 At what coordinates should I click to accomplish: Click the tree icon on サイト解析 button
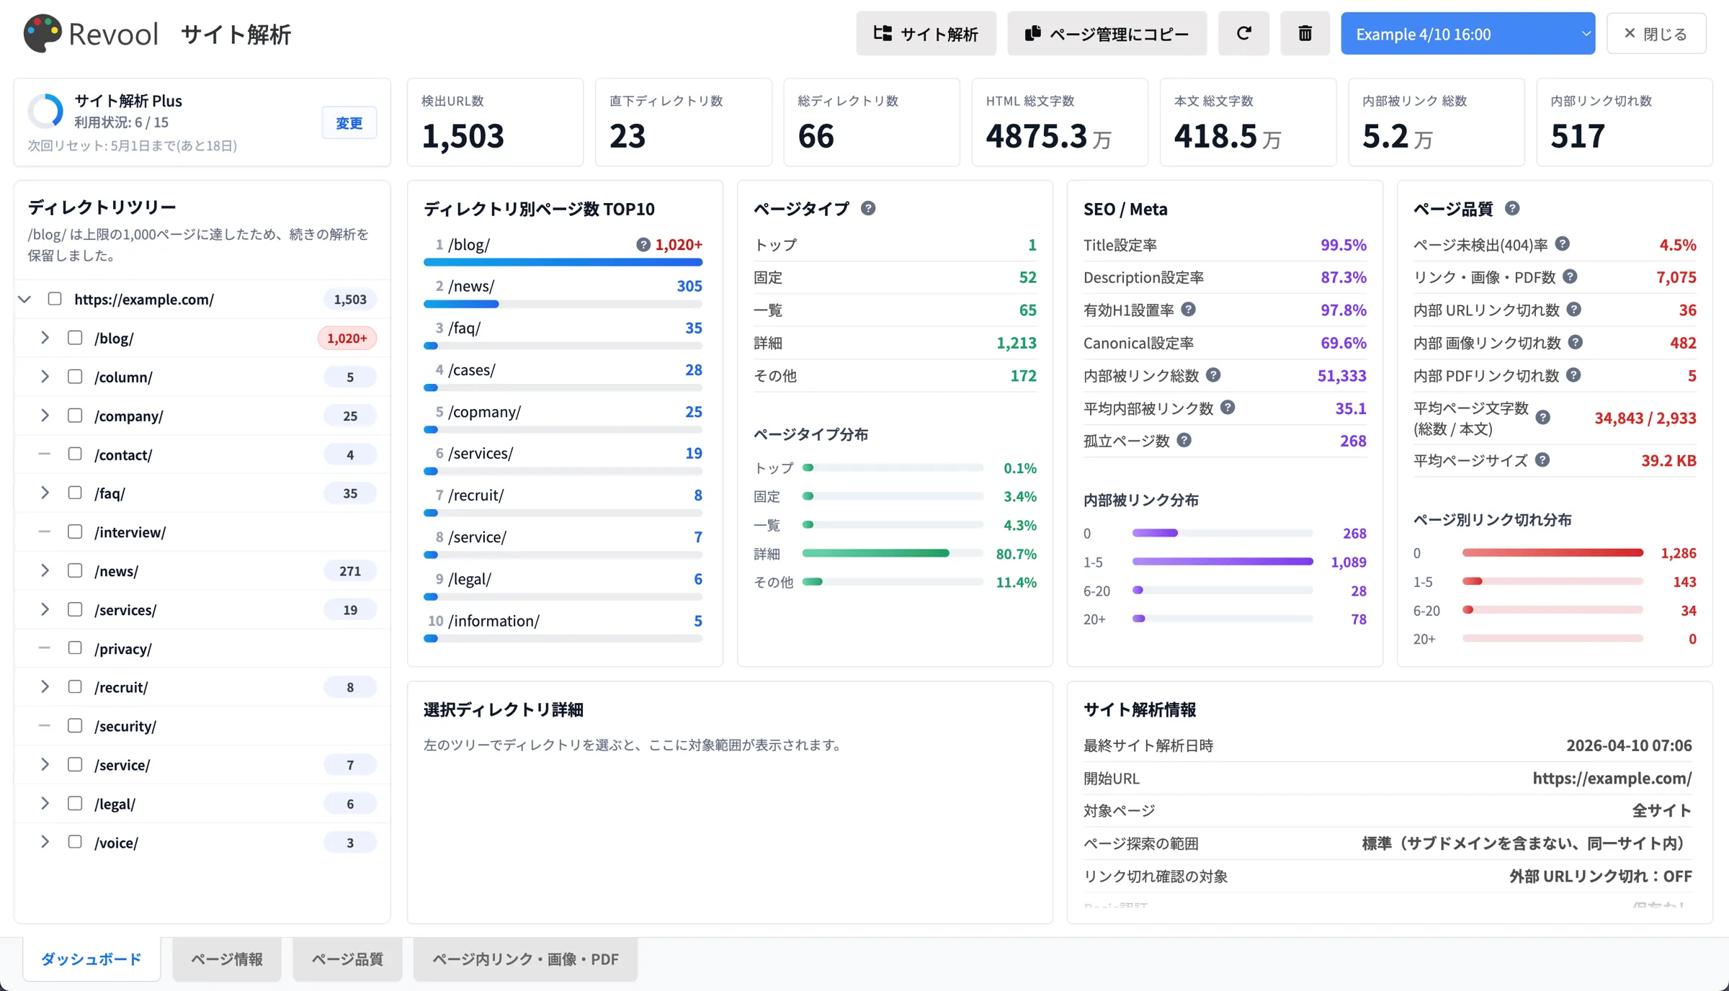(x=883, y=33)
